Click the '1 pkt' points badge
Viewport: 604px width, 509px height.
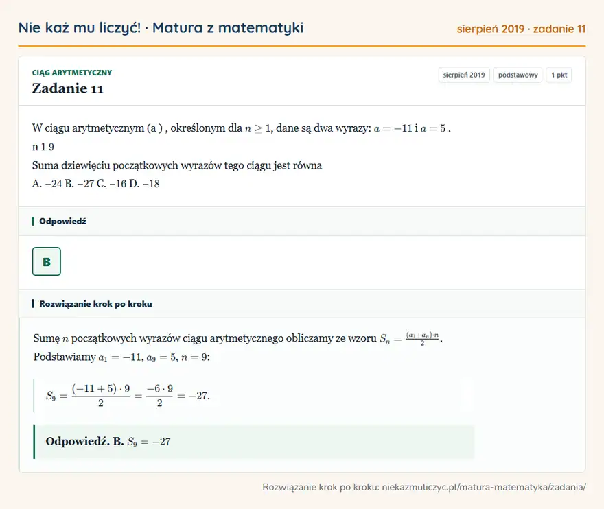(559, 75)
